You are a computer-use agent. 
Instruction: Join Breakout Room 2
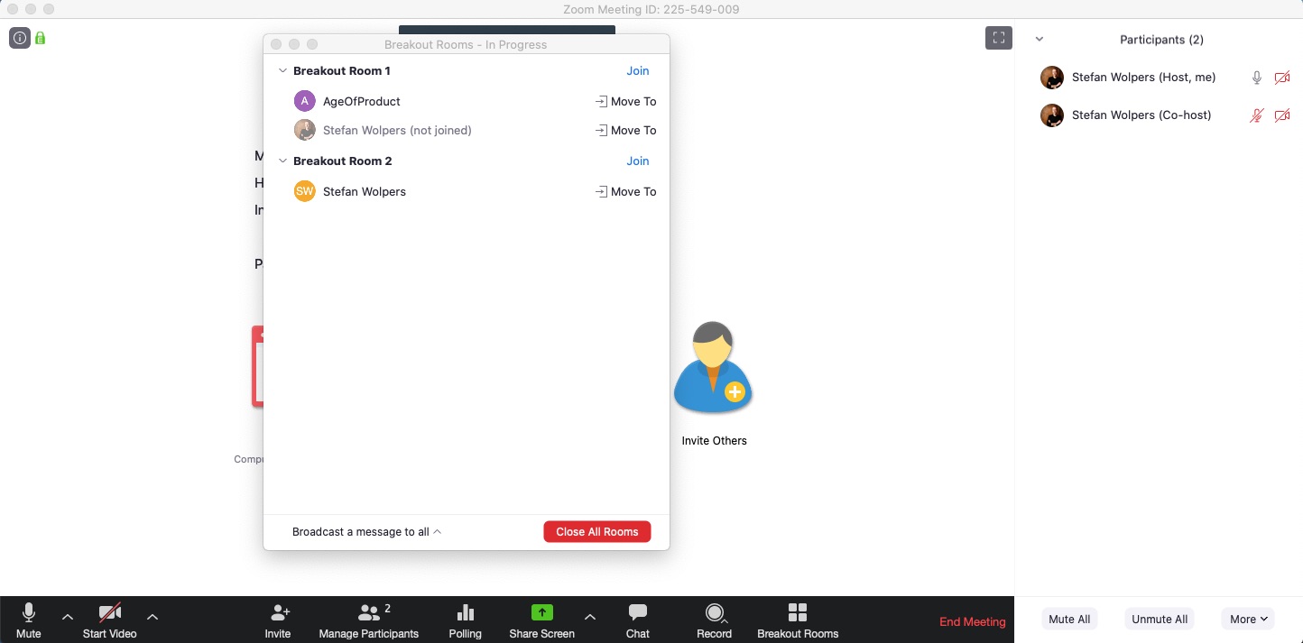point(637,161)
